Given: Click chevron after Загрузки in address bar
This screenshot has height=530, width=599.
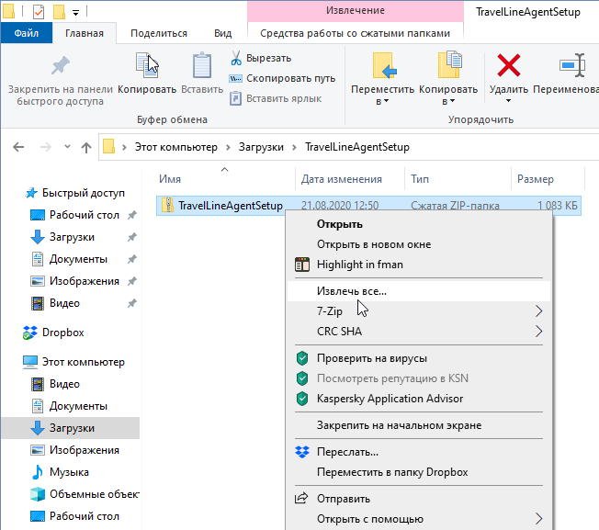Looking at the screenshot, I should (294, 147).
